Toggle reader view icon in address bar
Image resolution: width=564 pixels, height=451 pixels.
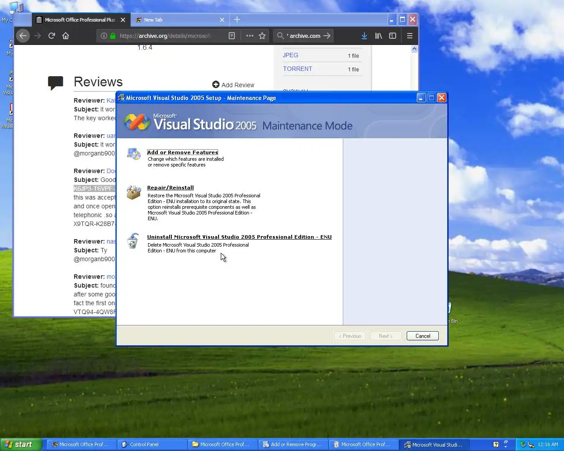(x=232, y=36)
